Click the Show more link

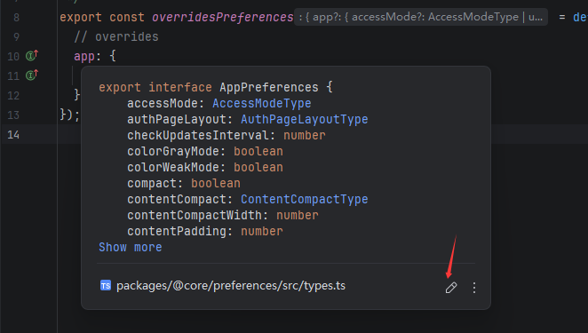coord(131,248)
